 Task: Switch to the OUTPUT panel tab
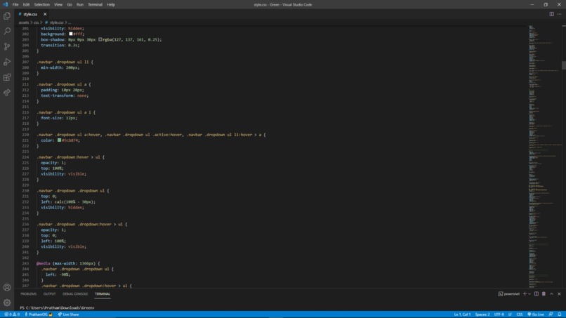click(x=49, y=294)
